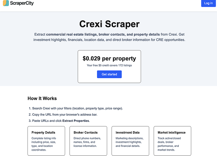This screenshot has height=156, width=217.
Task: Open the Investment Data card title
Action: pos(127,133)
